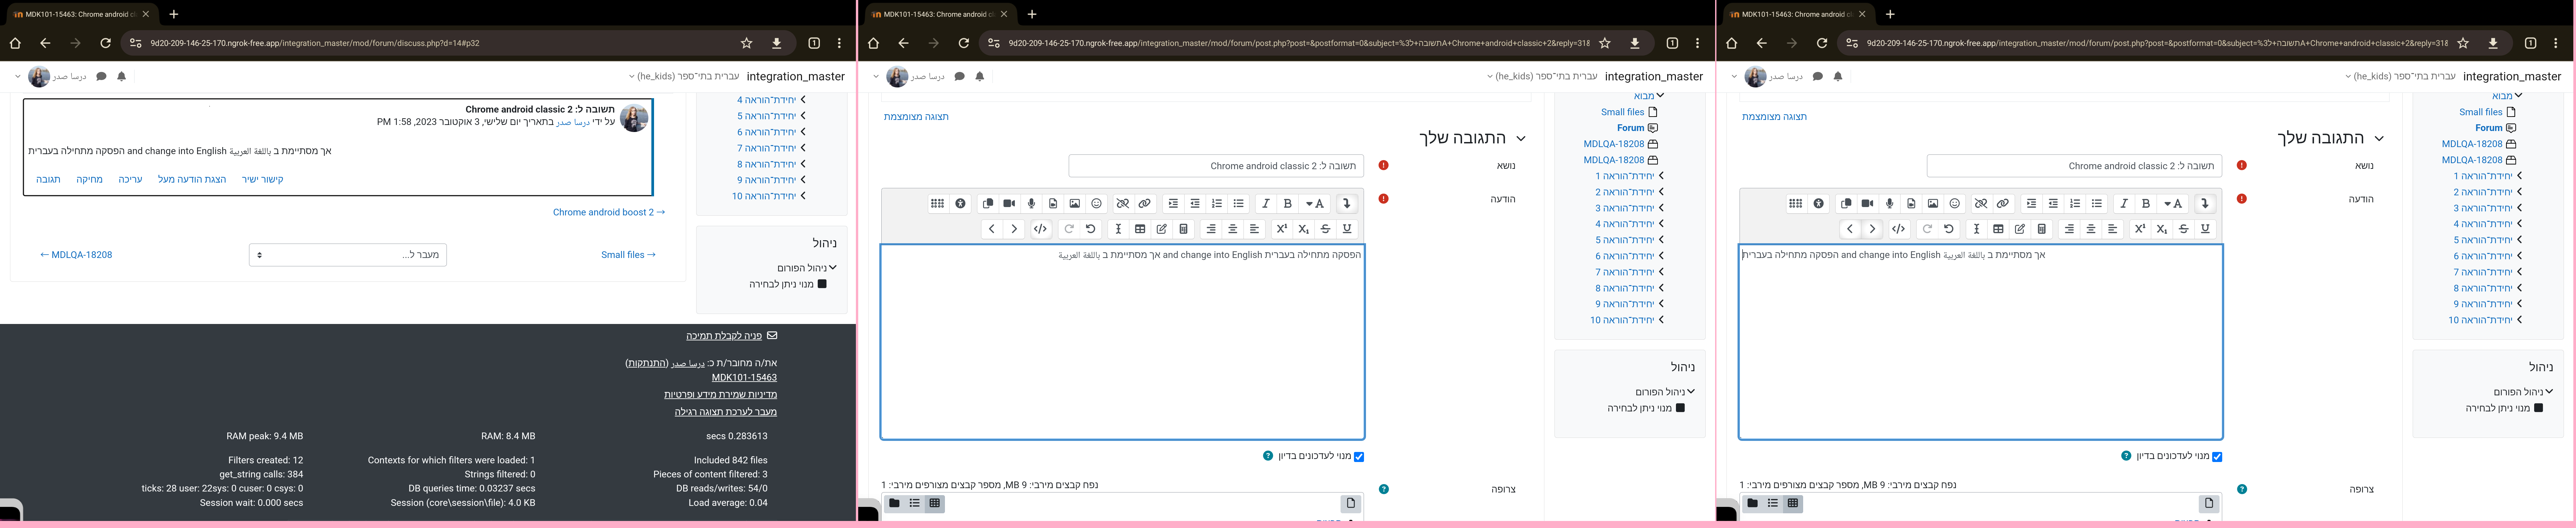The height and width of the screenshot is (528, 2576).
Task: Open Forum link in right window sidebar
Action: pyautogui.click(x=2489, y=128)
